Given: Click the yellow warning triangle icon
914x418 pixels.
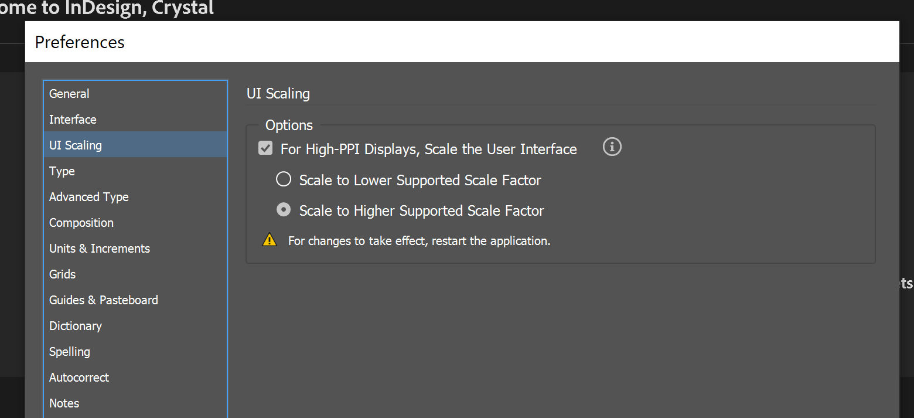Looking at the screenshot, I should coord(270,239).
